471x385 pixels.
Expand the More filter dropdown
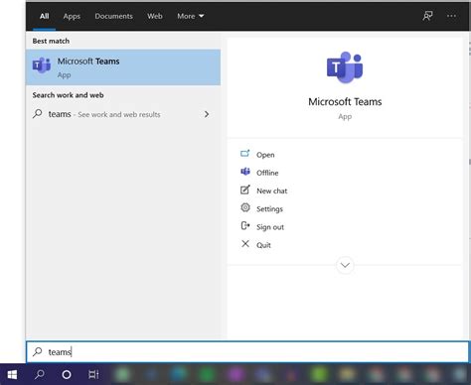click(x=191, y=16)
